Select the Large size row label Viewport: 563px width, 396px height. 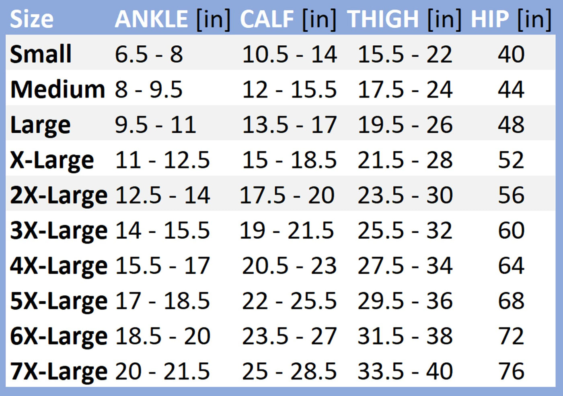(x=40, y=126)
